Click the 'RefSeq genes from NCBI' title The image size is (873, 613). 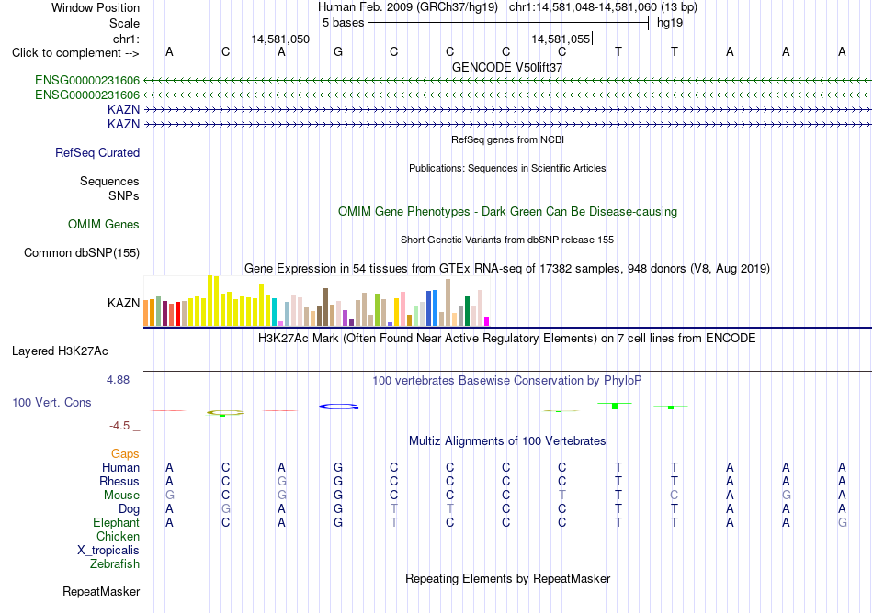[x=508, y=140]
